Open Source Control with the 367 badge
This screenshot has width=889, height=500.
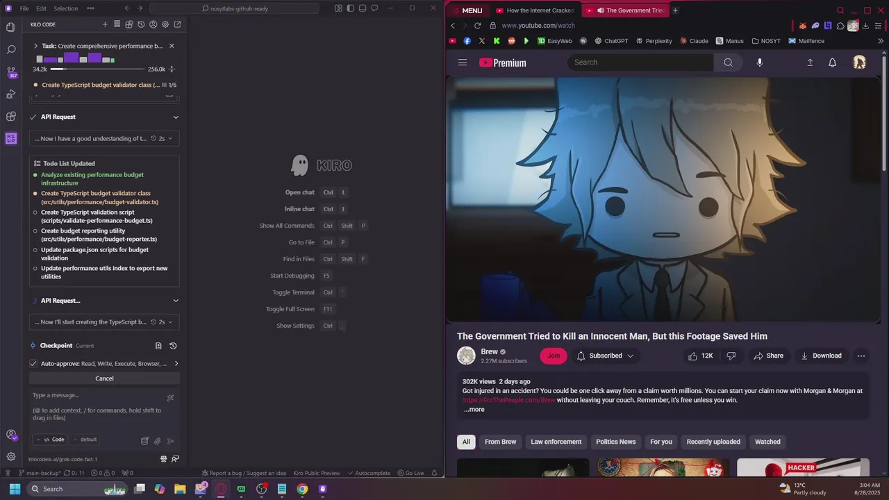(x=10, y=72)
